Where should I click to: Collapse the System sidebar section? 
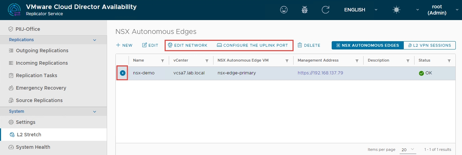point(95,111)
